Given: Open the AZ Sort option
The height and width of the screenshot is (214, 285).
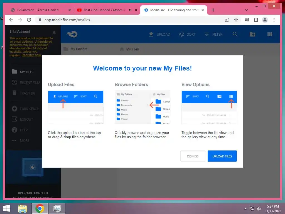Looking at the screenshot, I should tap(187, 34).
